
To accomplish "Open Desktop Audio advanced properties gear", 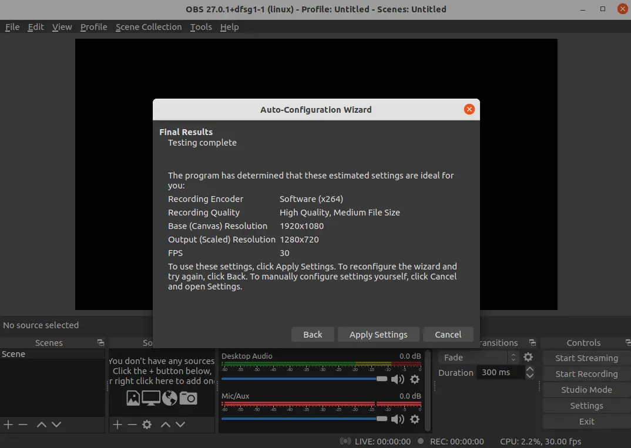I will 415,379.
